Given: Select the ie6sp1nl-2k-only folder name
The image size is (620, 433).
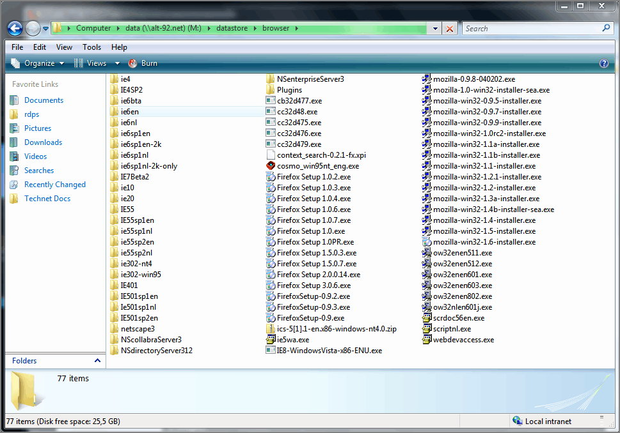Looking at the screenshot, I should point(148,166).
